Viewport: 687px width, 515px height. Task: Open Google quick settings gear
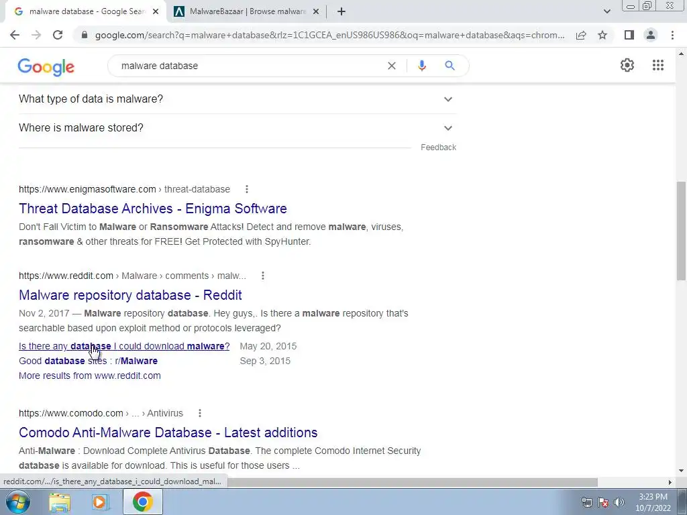pos(627,65)
